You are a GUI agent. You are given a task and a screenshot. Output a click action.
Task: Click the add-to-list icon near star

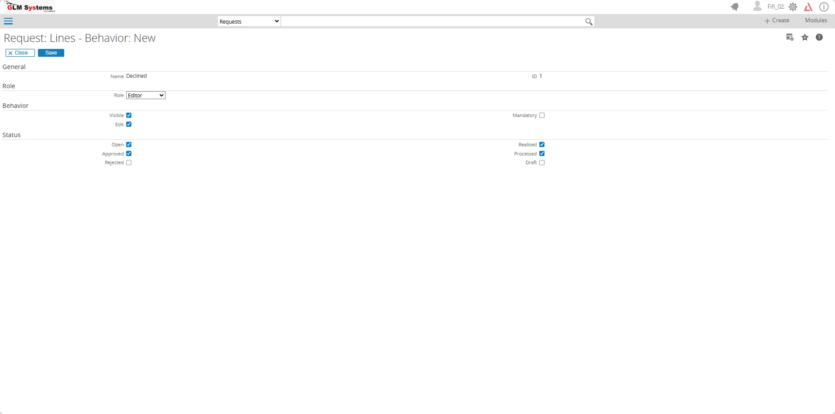790,37
